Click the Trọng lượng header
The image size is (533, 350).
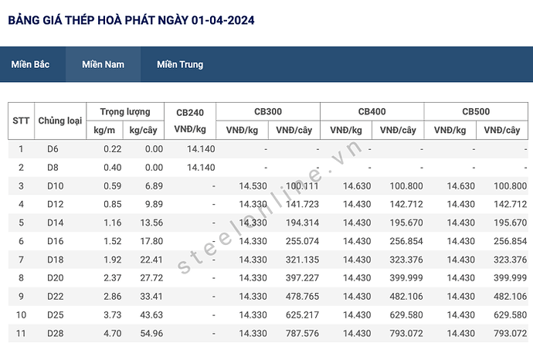(x=125, y=111)
